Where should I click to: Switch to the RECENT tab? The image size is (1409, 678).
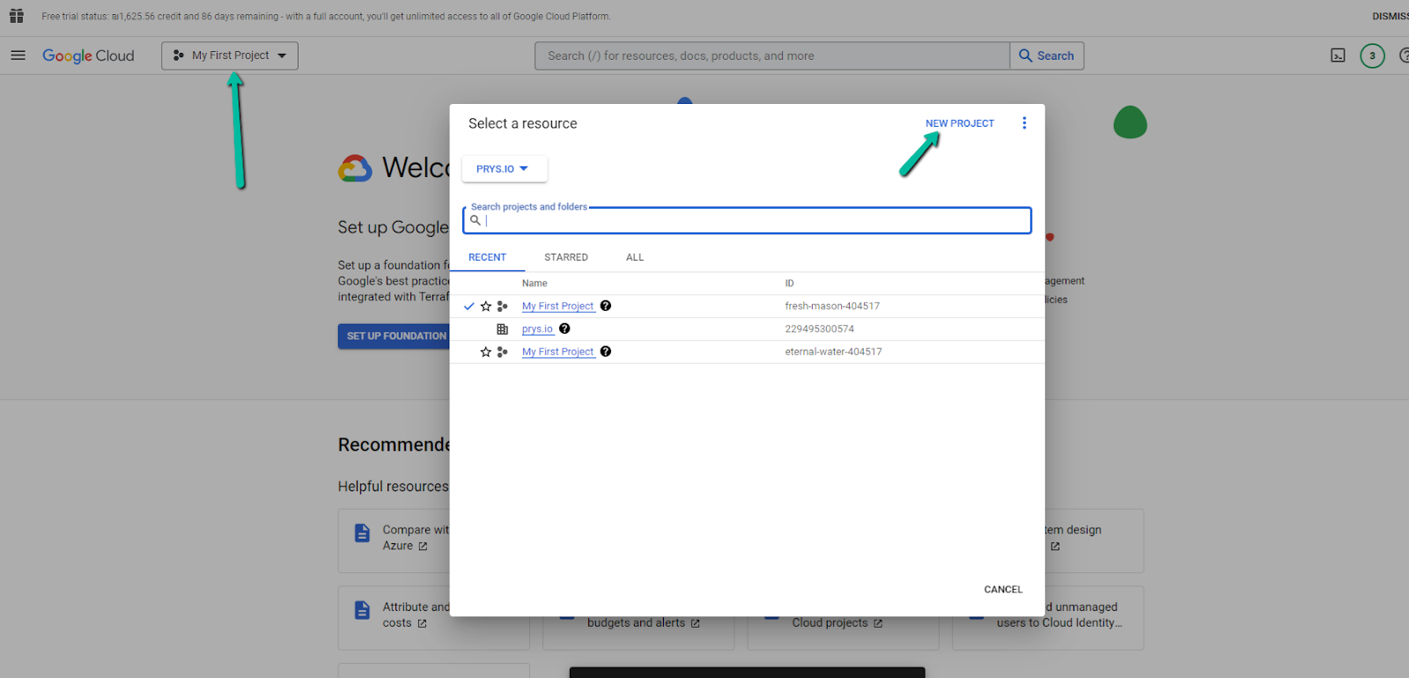[487, 257]
